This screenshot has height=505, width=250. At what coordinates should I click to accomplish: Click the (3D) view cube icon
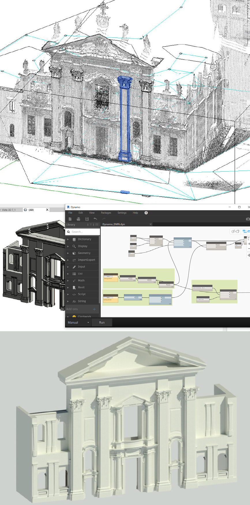click(25, 210)
